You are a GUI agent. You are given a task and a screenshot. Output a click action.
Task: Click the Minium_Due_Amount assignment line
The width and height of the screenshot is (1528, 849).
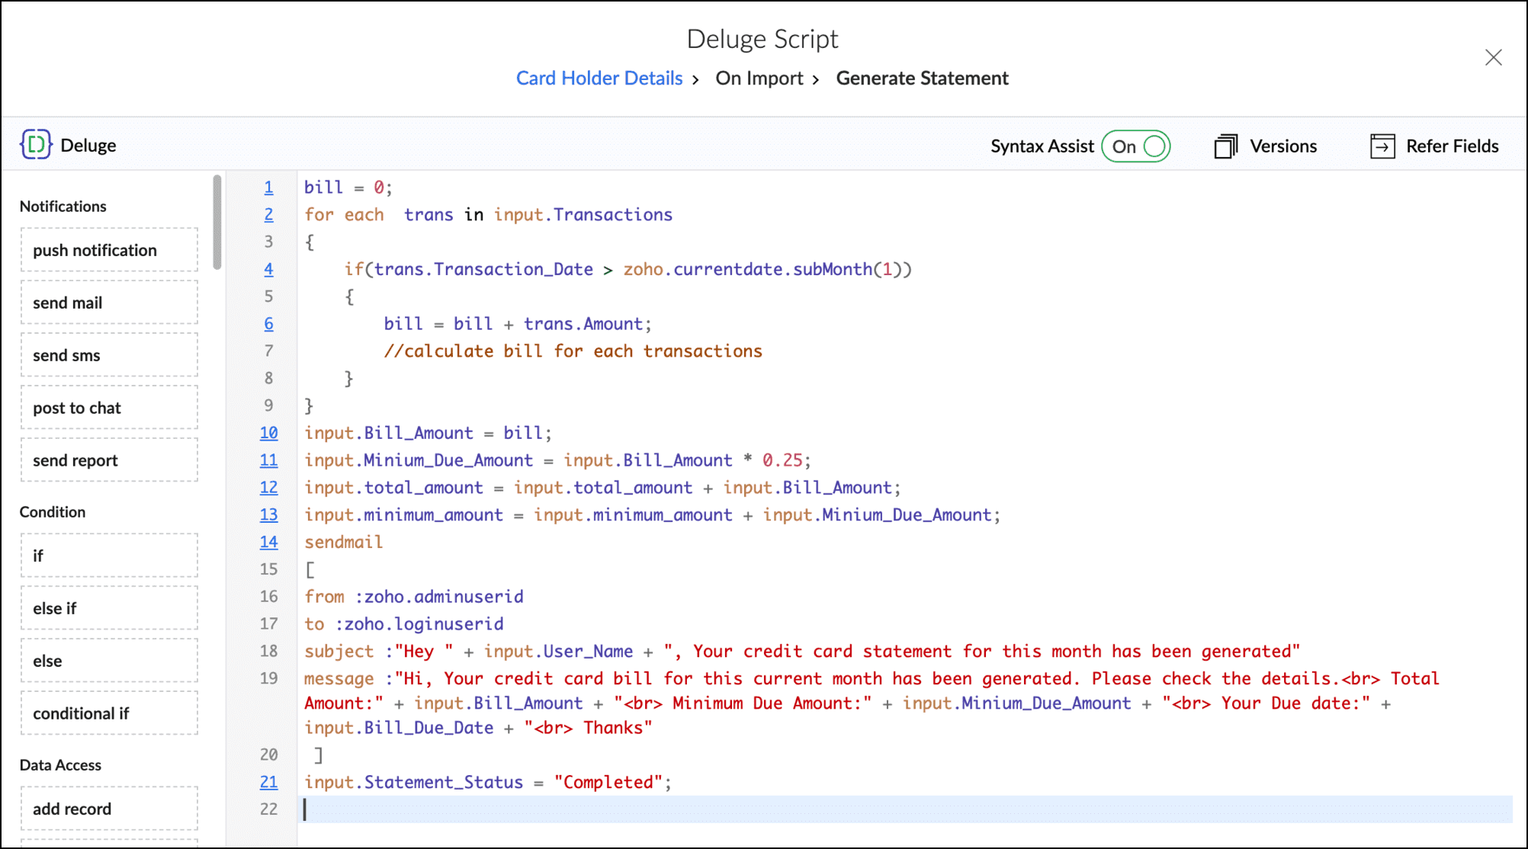point(557,460)
